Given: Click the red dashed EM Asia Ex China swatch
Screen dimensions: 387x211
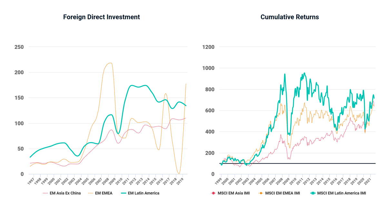Looking at the screenshot, I should (45, 193).
